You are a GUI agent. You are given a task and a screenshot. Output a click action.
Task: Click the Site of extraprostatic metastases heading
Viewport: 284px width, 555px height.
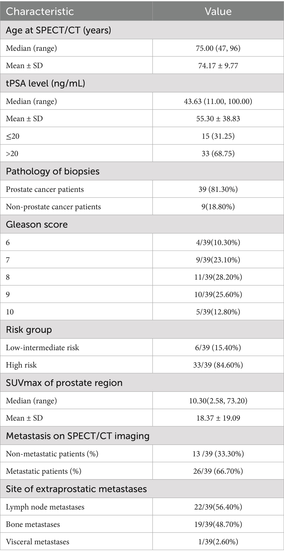[76, 489]
